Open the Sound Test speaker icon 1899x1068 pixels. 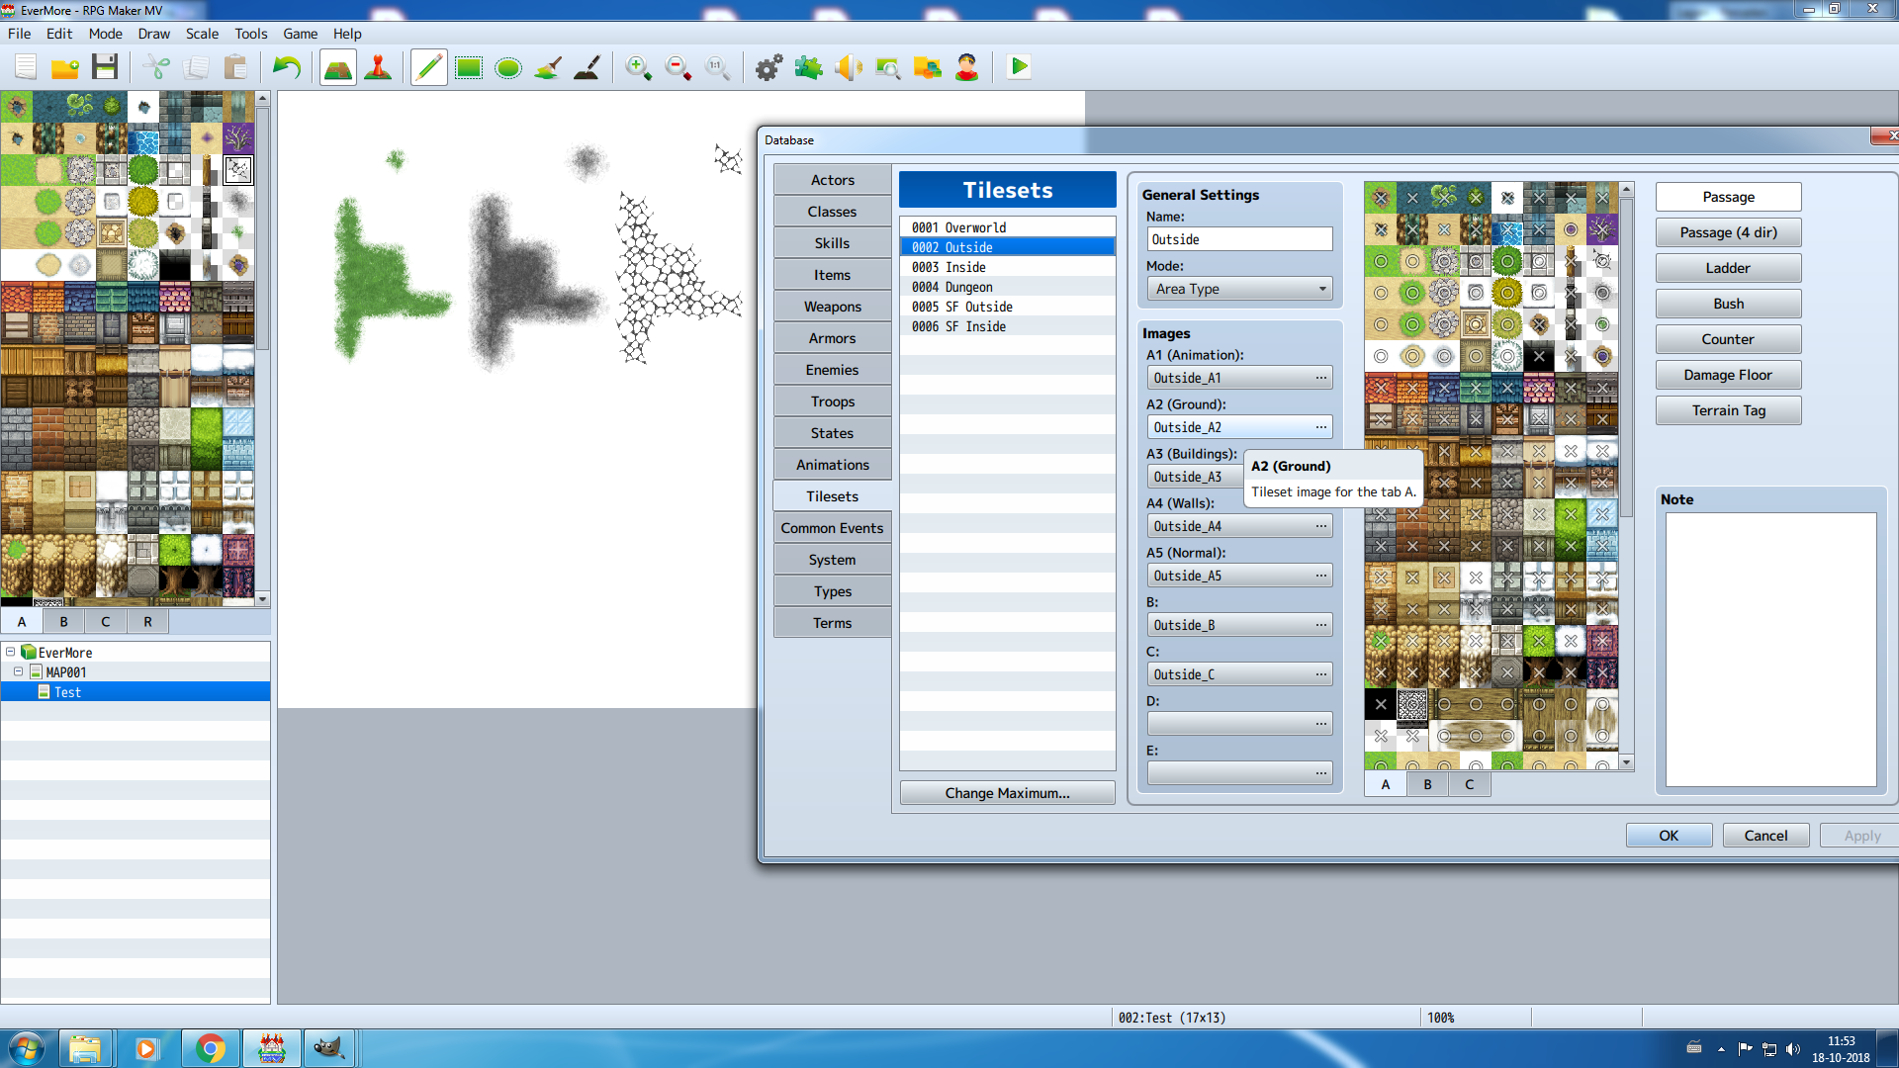pyautogui.click(x=848, y=67)
